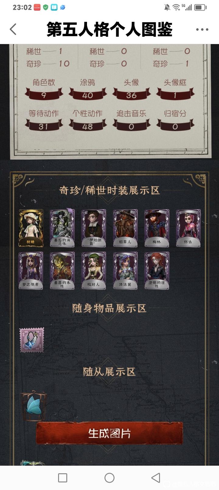Image resolution: width=219 pixels, height=490 pixels.
Task: Tap the pink stamp accessory icon
Action: pyautogui.click(x=32, y=340)
